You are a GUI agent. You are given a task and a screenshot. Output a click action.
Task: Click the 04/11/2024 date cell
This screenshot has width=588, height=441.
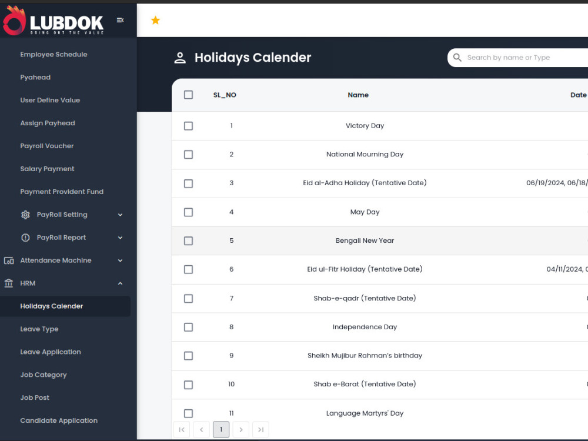(567, 269)
